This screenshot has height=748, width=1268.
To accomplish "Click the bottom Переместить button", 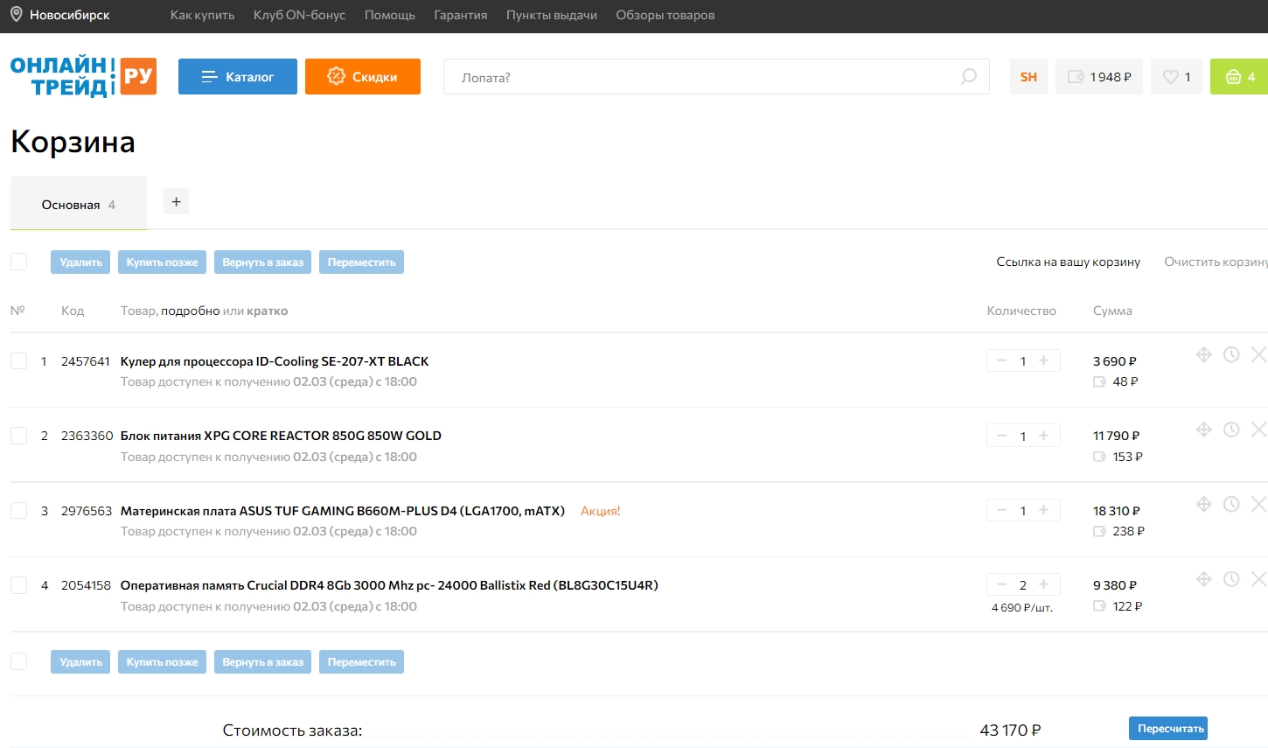I will pyautogui.click(x=361, y=662).
